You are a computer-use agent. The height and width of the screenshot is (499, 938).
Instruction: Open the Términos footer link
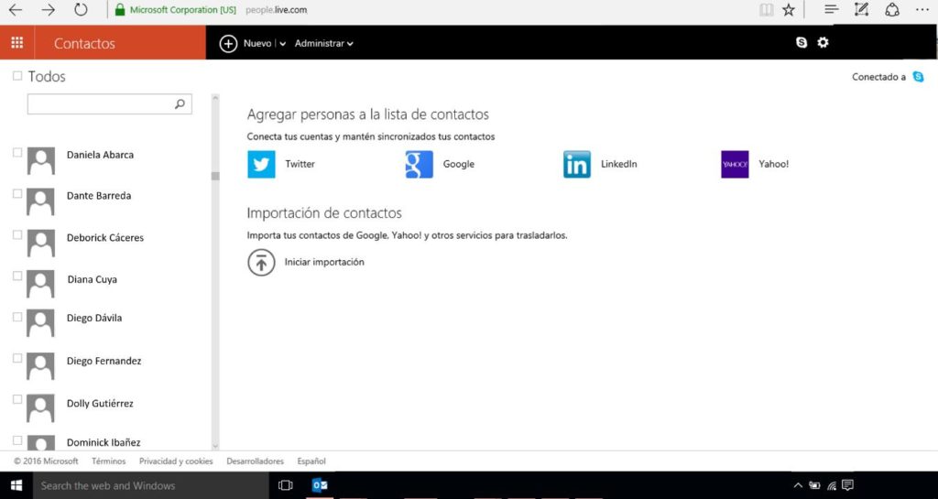(x=108, y=461)
